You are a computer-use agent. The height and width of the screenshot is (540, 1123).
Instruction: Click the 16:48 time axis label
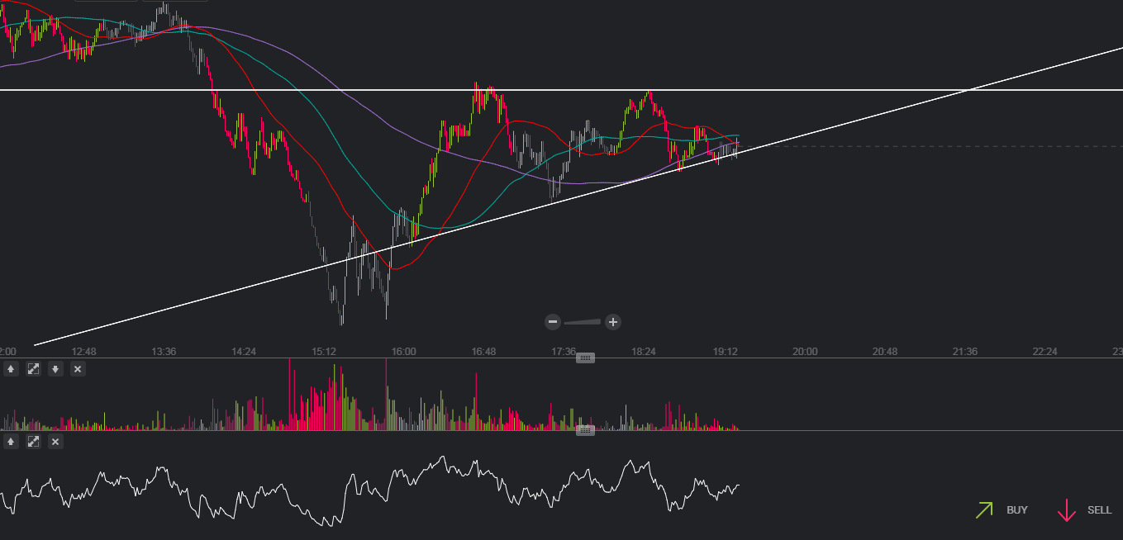(x=484, y=352)
